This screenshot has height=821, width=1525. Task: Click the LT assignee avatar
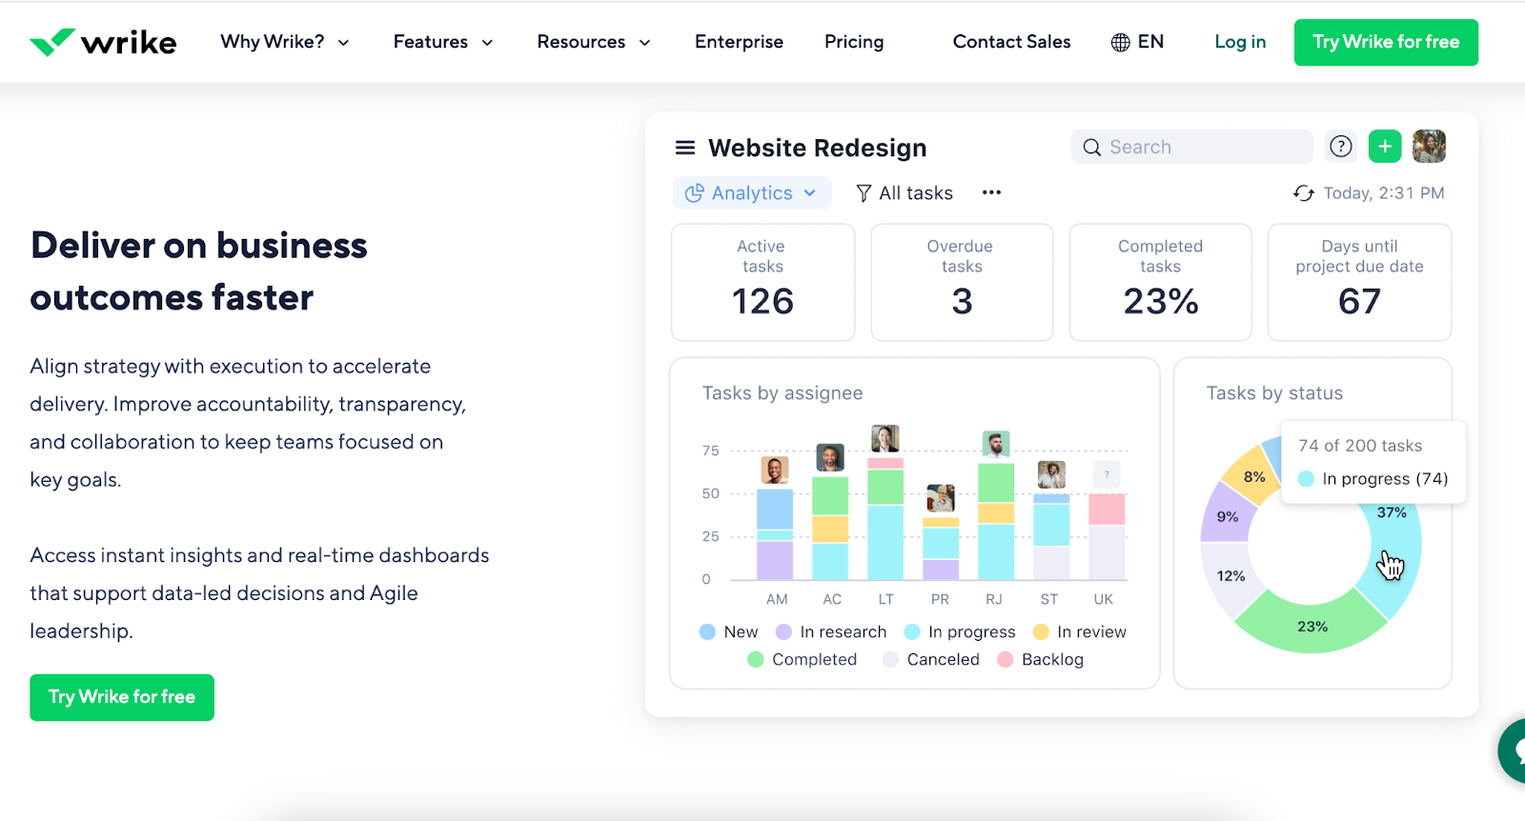885,438
